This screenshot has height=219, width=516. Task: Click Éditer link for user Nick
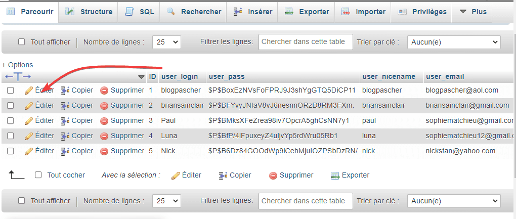tap(45, 151)
